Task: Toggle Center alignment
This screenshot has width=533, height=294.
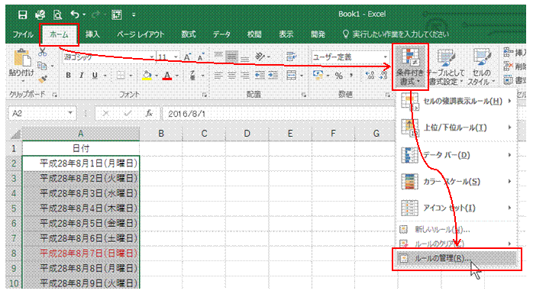Action: tap(231, 76)
